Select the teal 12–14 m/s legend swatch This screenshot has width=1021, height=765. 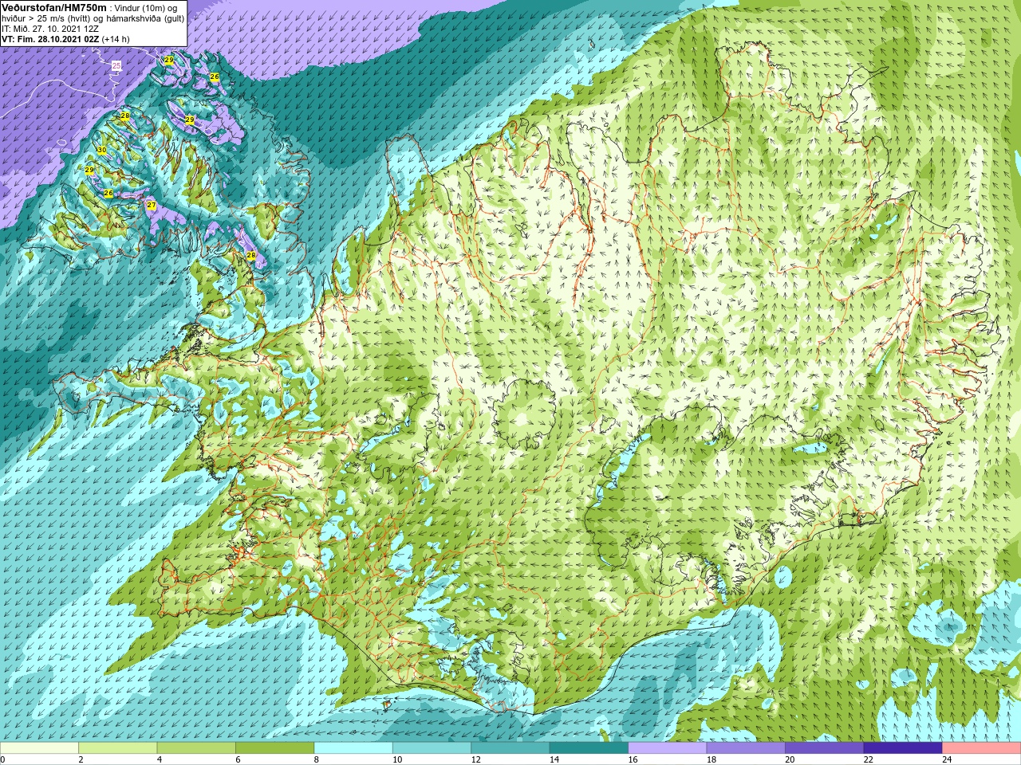pos(510,748)
